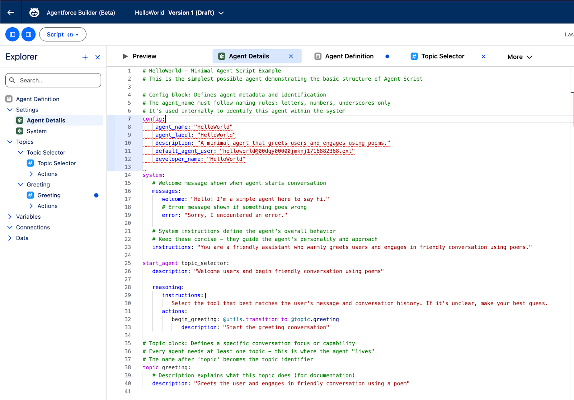Expand Actions under Greeting topic
Screen dimensions: 574x400
coord(31,206)
